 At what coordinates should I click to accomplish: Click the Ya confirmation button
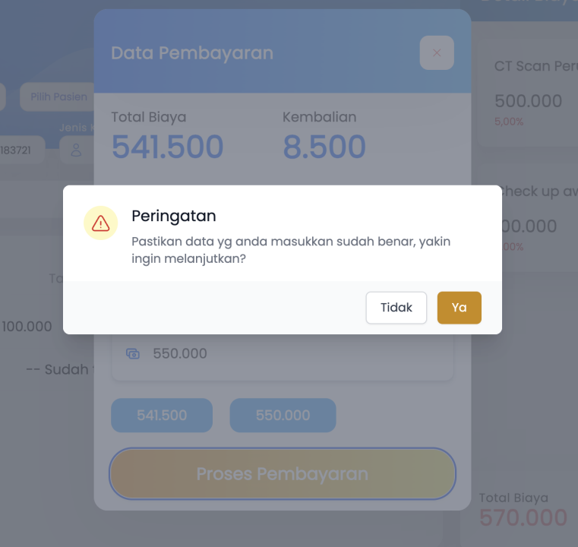tap(459, 308)
